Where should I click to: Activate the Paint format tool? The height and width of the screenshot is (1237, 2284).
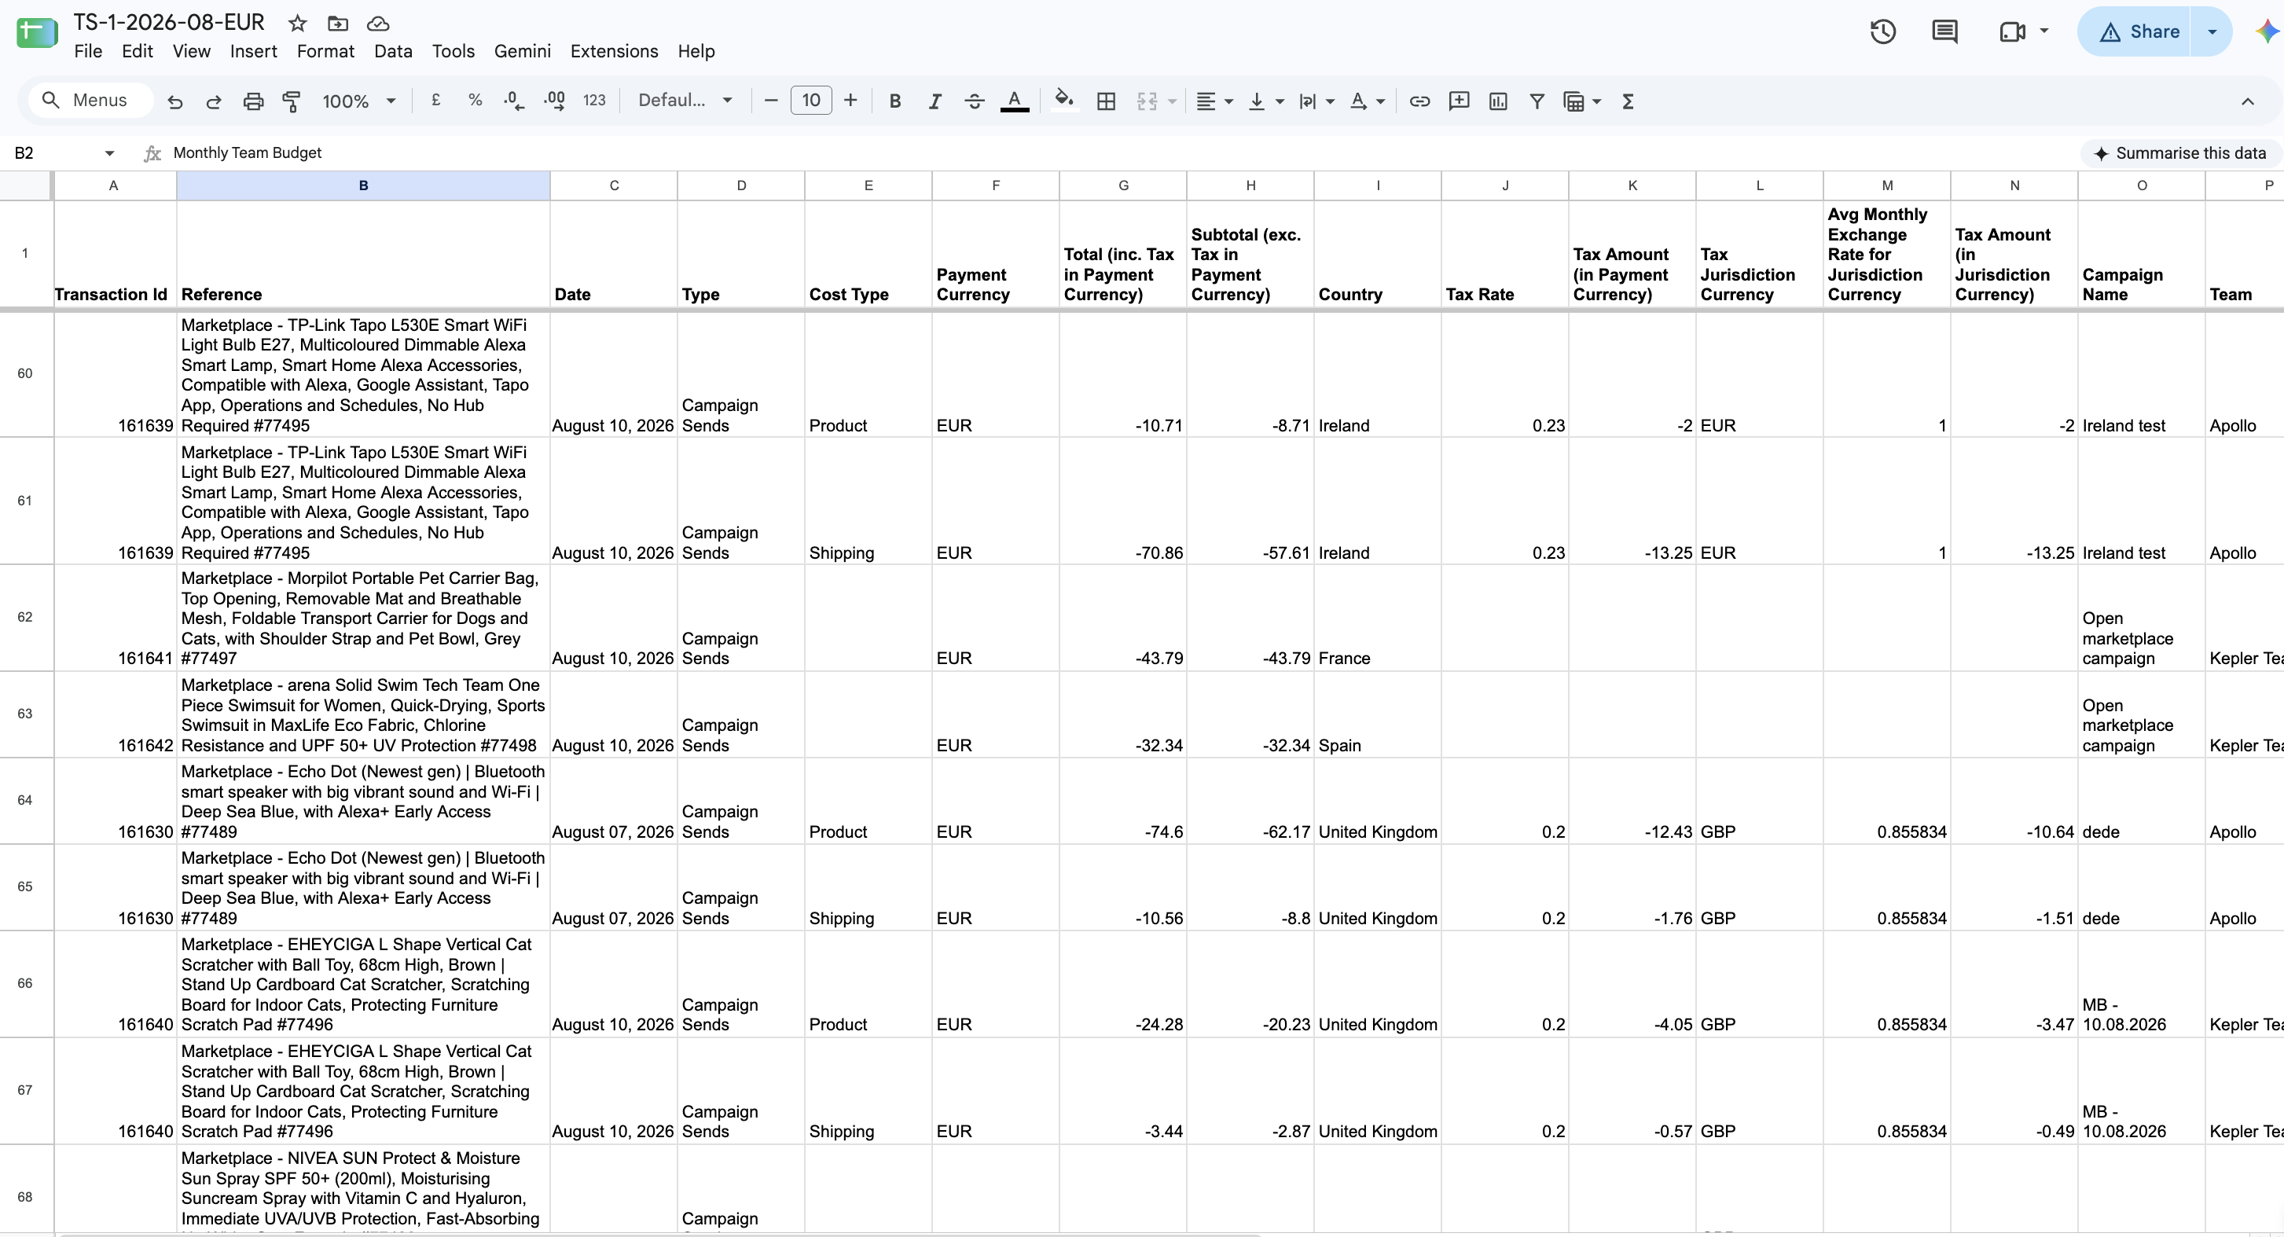291,101
